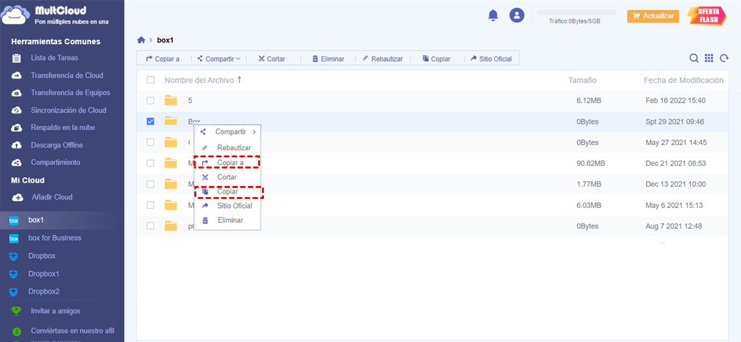Click the Spt 29 2021 09:46 date
This screenshot has width=741, height=342.
(x=674, y=122)
